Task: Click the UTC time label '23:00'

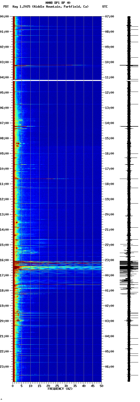Action: 110,260
